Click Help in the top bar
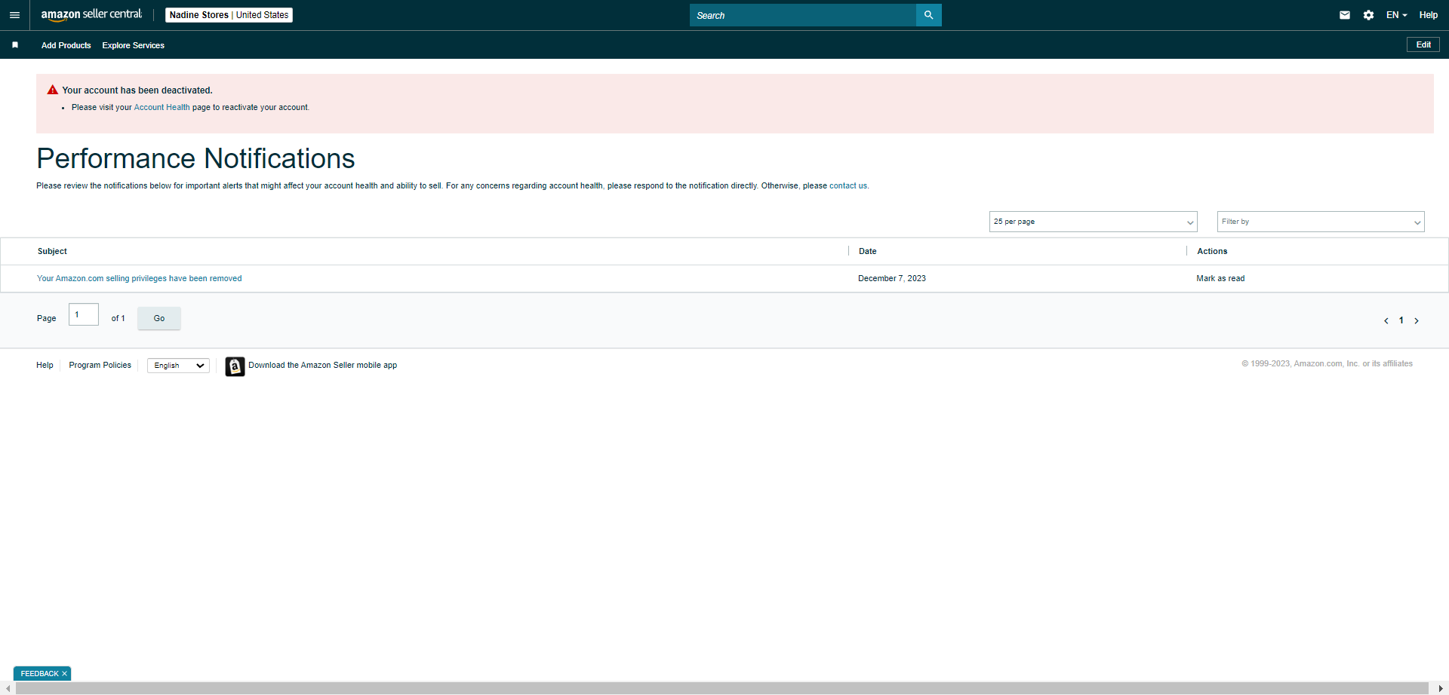Viewport: 1449px width, 695px height. tap(1428, 15)
